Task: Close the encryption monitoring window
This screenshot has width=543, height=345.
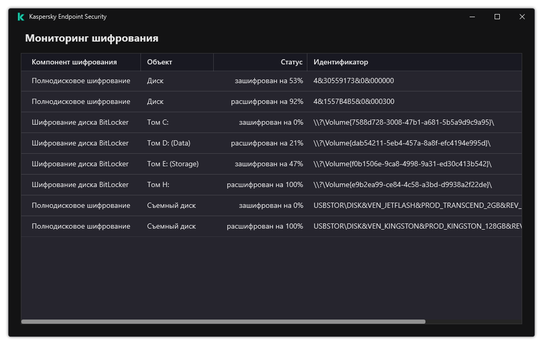Action: 522,17
